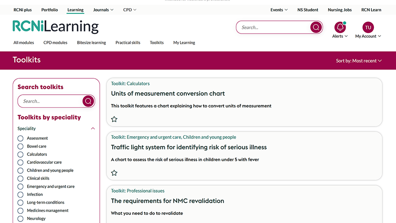
Task: Click the chart for children under 5 description
Action: (x=185, y=160)
